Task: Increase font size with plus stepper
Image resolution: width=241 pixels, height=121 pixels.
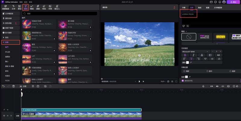Action: point(221,51)
